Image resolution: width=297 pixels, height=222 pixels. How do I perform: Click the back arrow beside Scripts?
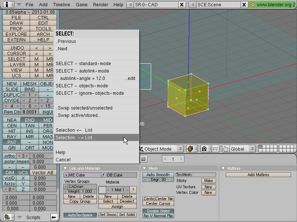[54, 217]
